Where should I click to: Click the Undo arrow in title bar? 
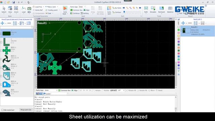coord(22,2)
